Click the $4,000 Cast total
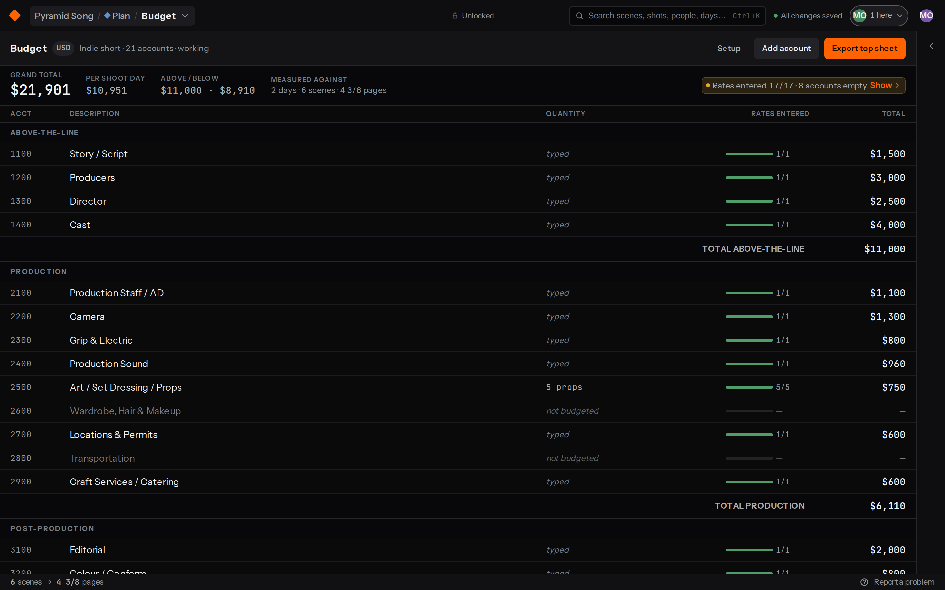The width and height of the screenshot is (945, 590). click(x=887, y=225)
